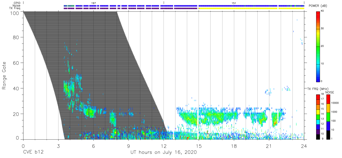Click the "CPID" row label

(x=17, y=3)
